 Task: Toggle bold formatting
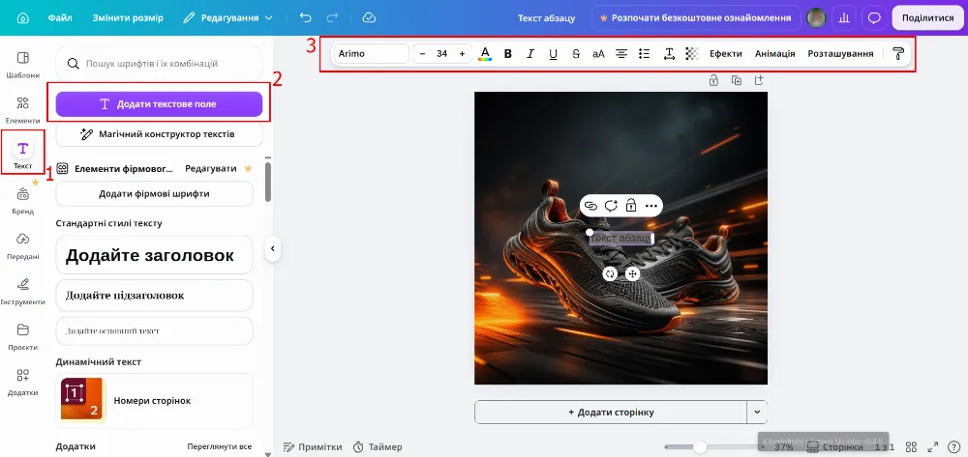(x=508, y=53)
